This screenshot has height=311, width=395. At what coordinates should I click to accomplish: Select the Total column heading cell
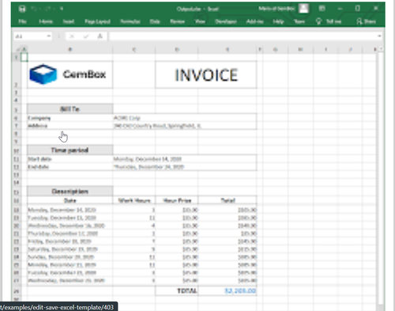point(228,200)
